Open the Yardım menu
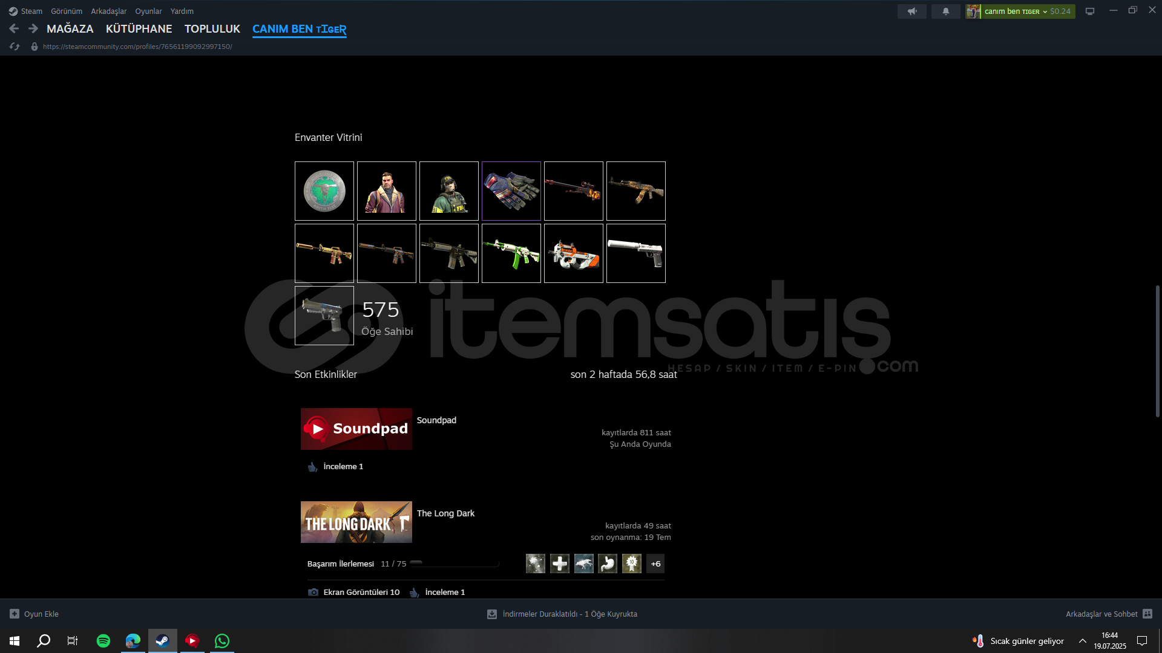This screenshot has width=1162, height=653. (182, 11)
